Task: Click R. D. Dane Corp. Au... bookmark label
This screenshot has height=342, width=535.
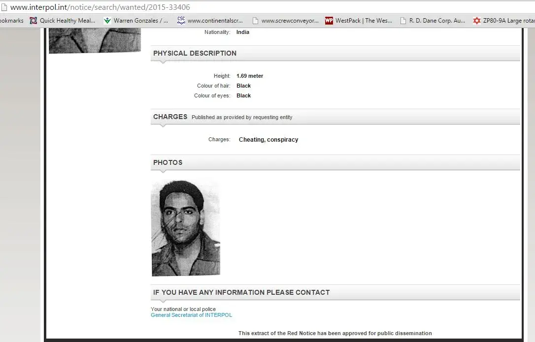Action: point(437,21)
